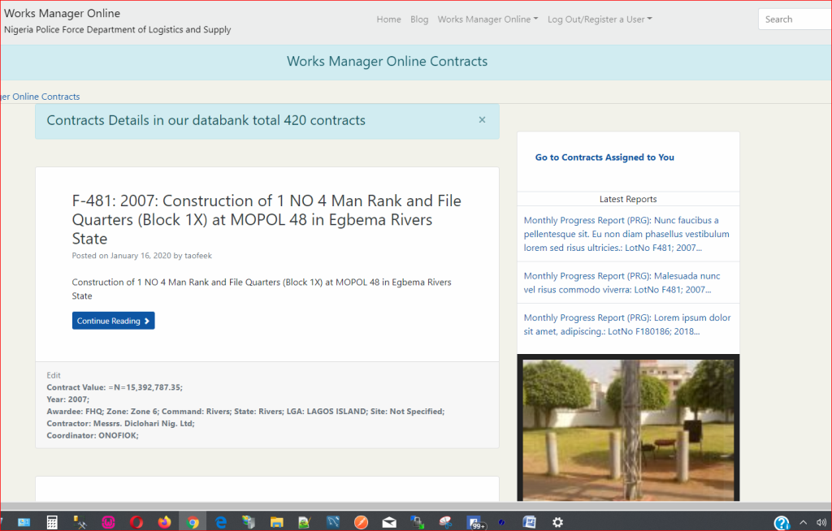Open report 'Nunc faucibus a pellentesque'

coord(626,234)
